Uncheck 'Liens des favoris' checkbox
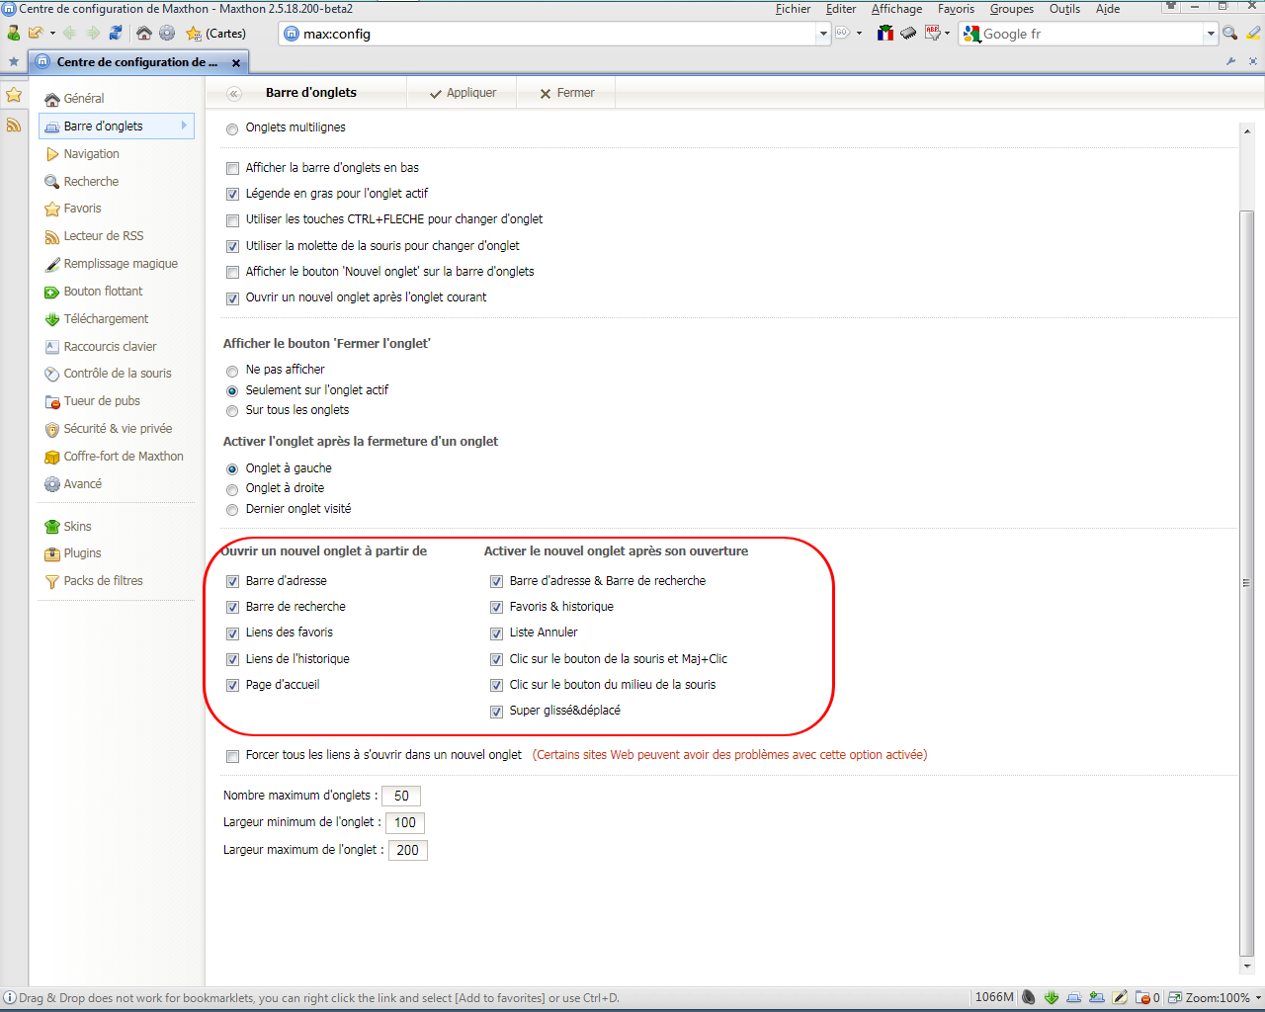Screen dimensions: 1265x1012 (x=232, y=633)
